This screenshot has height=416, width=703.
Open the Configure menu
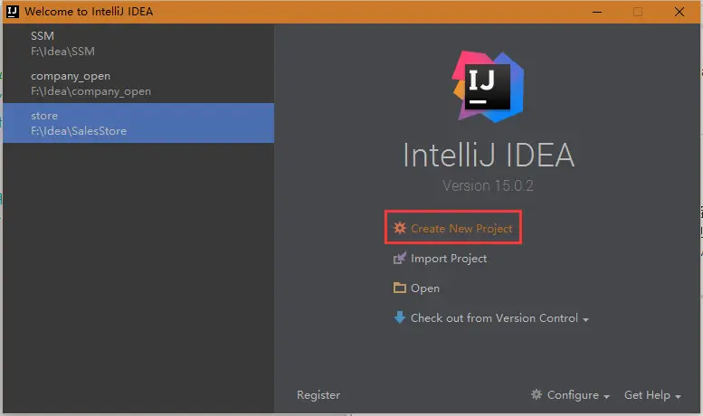[x=570, y=395]
